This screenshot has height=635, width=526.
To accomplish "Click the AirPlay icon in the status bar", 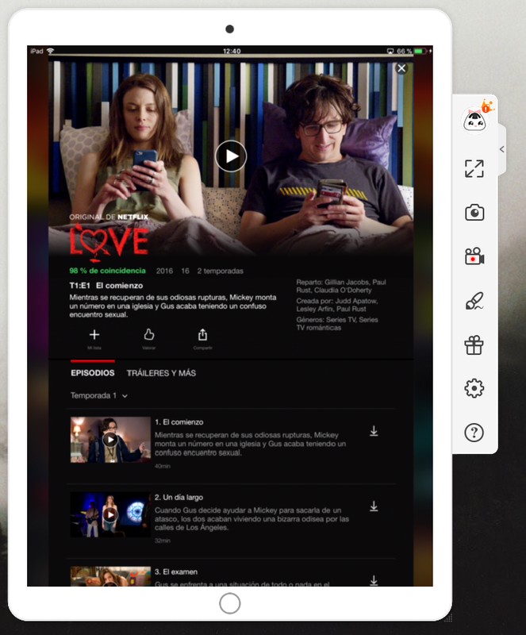I will point(390,51).
